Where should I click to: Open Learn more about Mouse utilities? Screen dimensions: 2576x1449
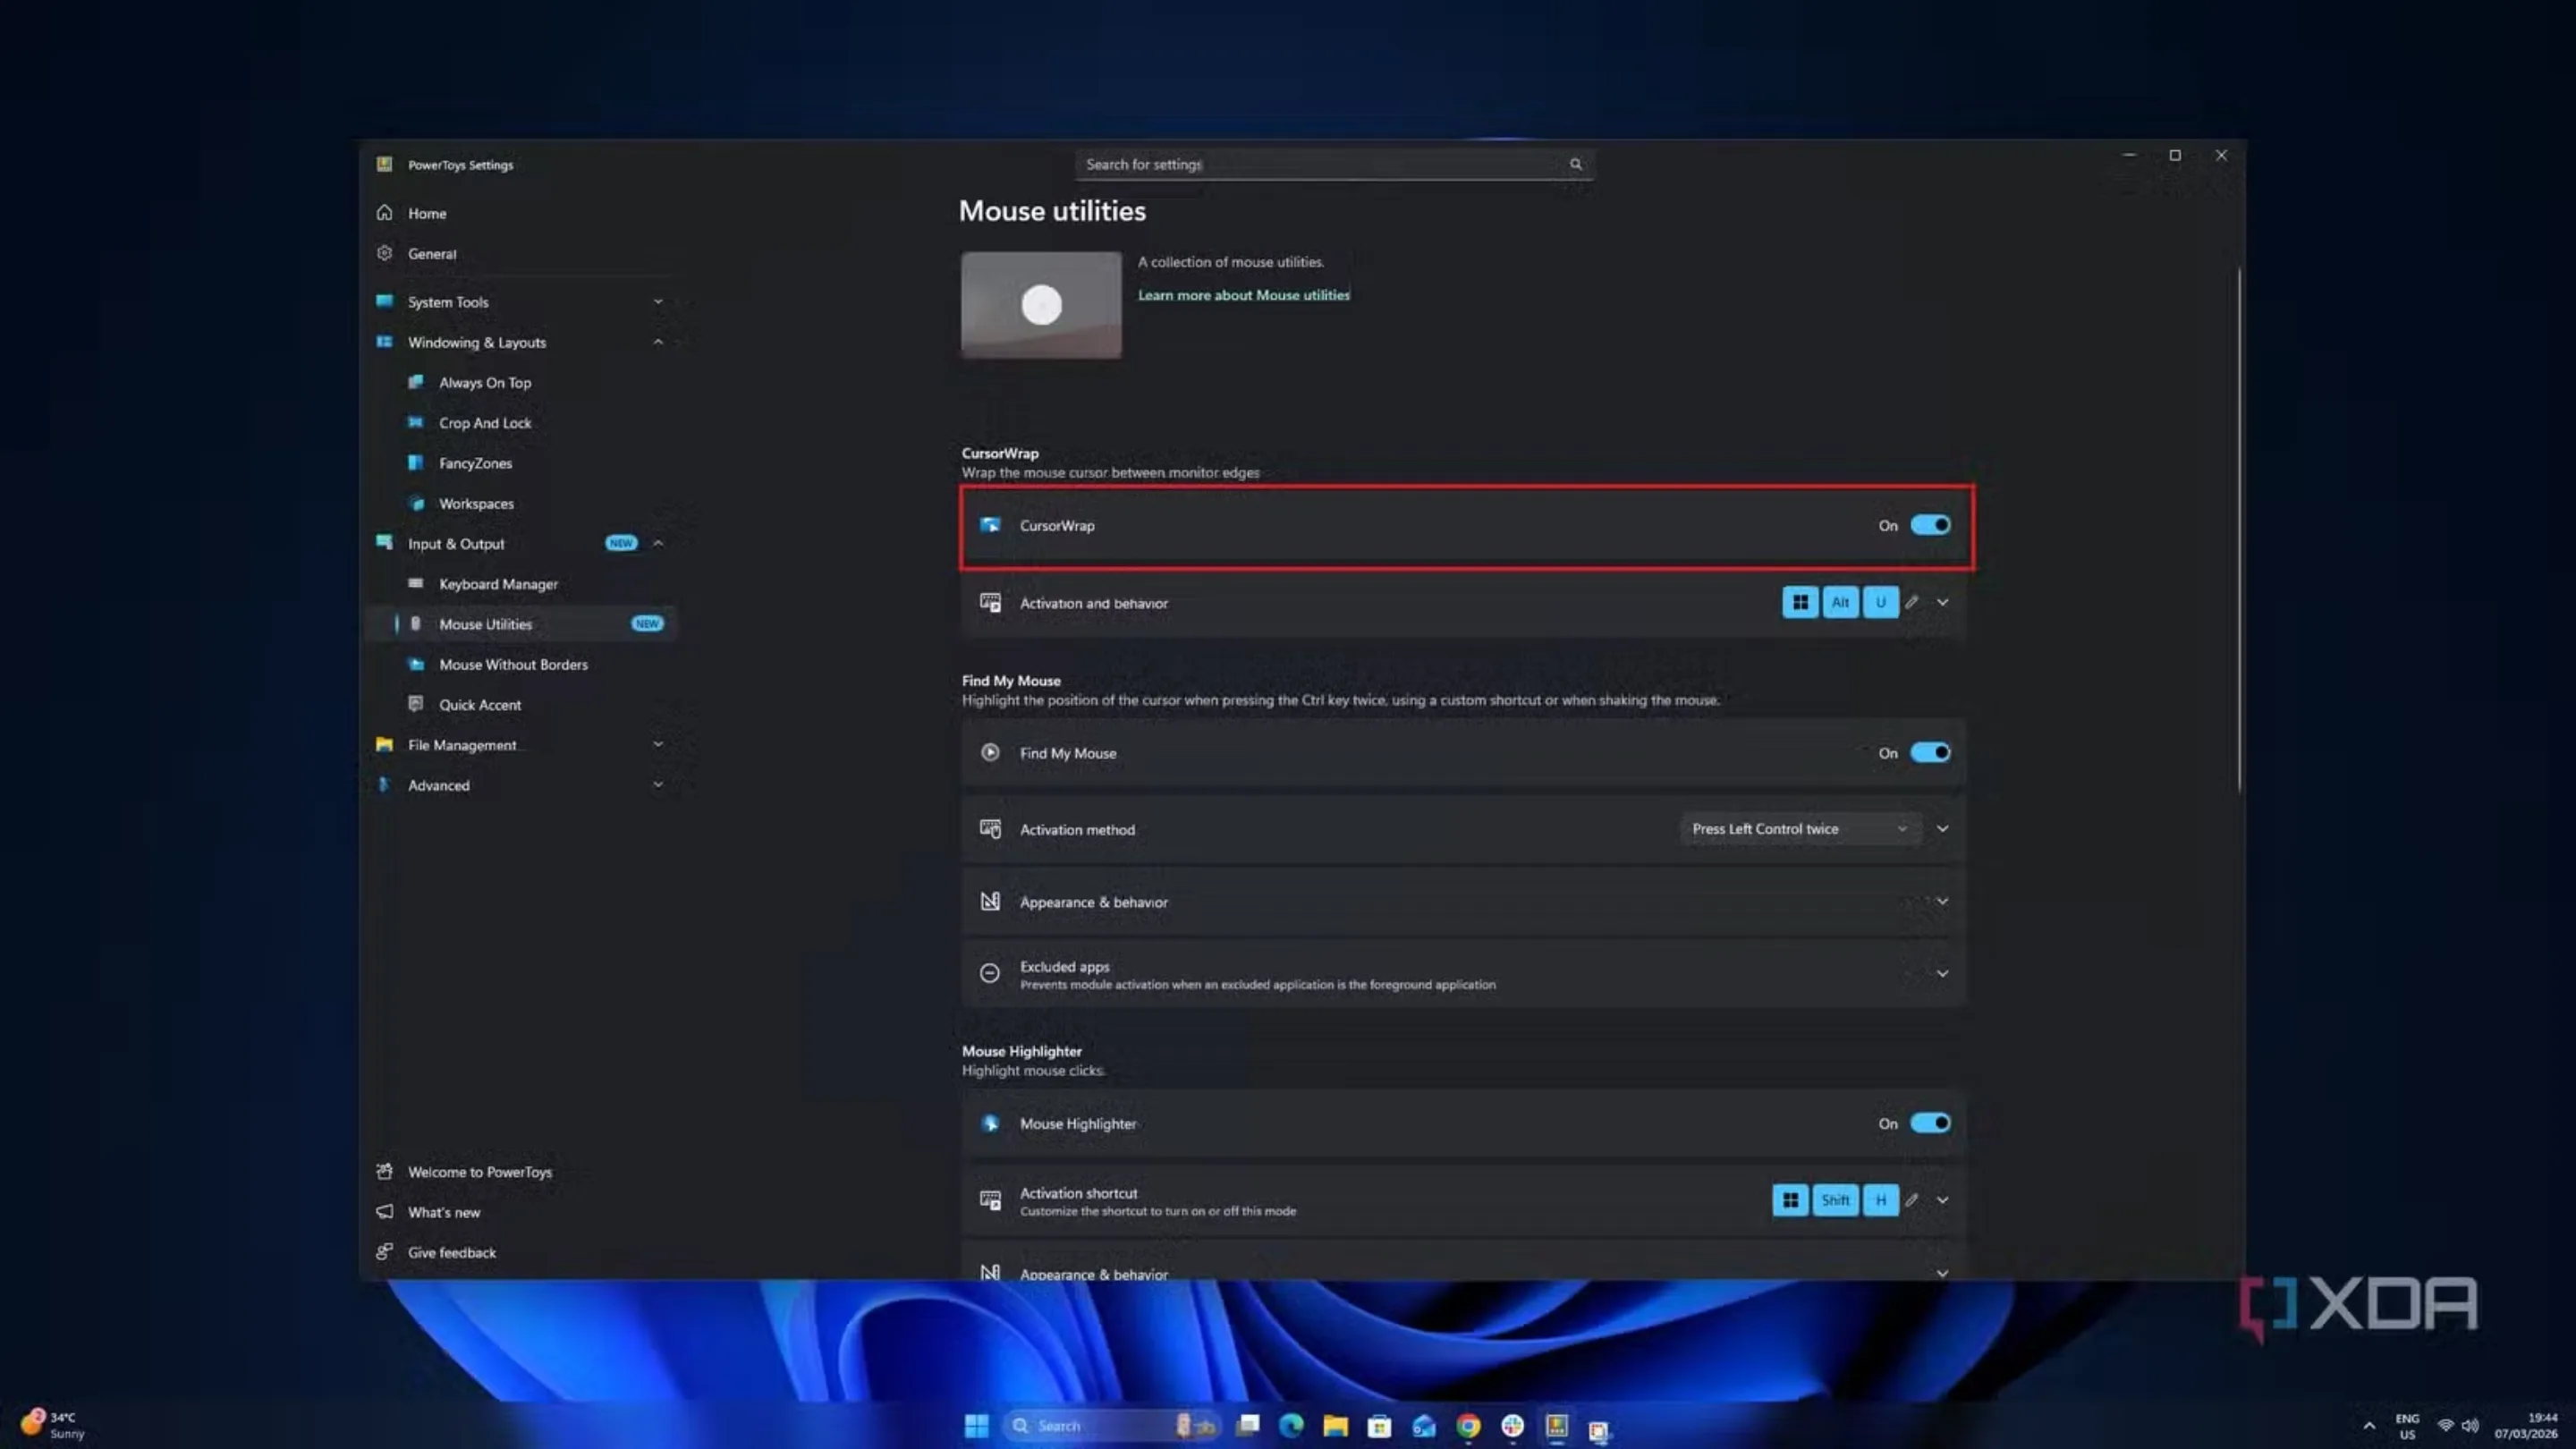(1243, 295)
